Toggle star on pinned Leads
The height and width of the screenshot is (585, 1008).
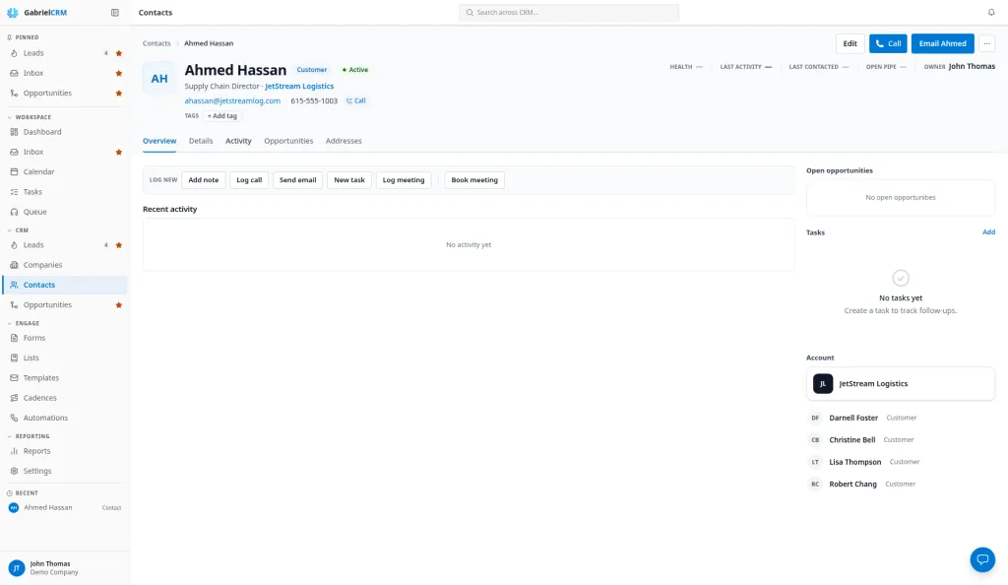pos(119,53)
